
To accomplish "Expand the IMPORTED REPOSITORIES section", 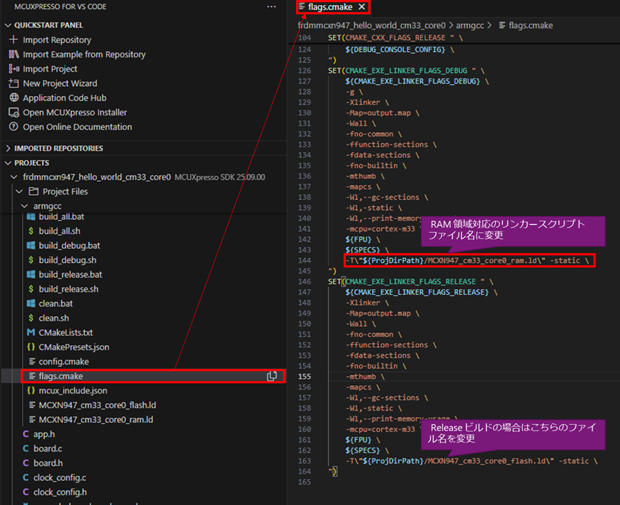I will point(10,148).
